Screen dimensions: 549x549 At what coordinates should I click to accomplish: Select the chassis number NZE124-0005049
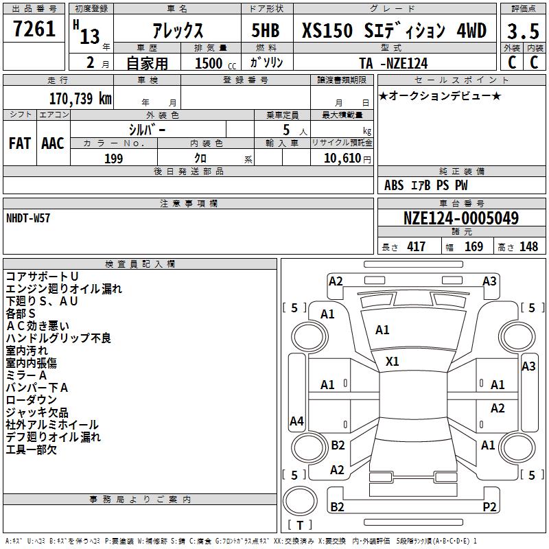coord(461,218)
